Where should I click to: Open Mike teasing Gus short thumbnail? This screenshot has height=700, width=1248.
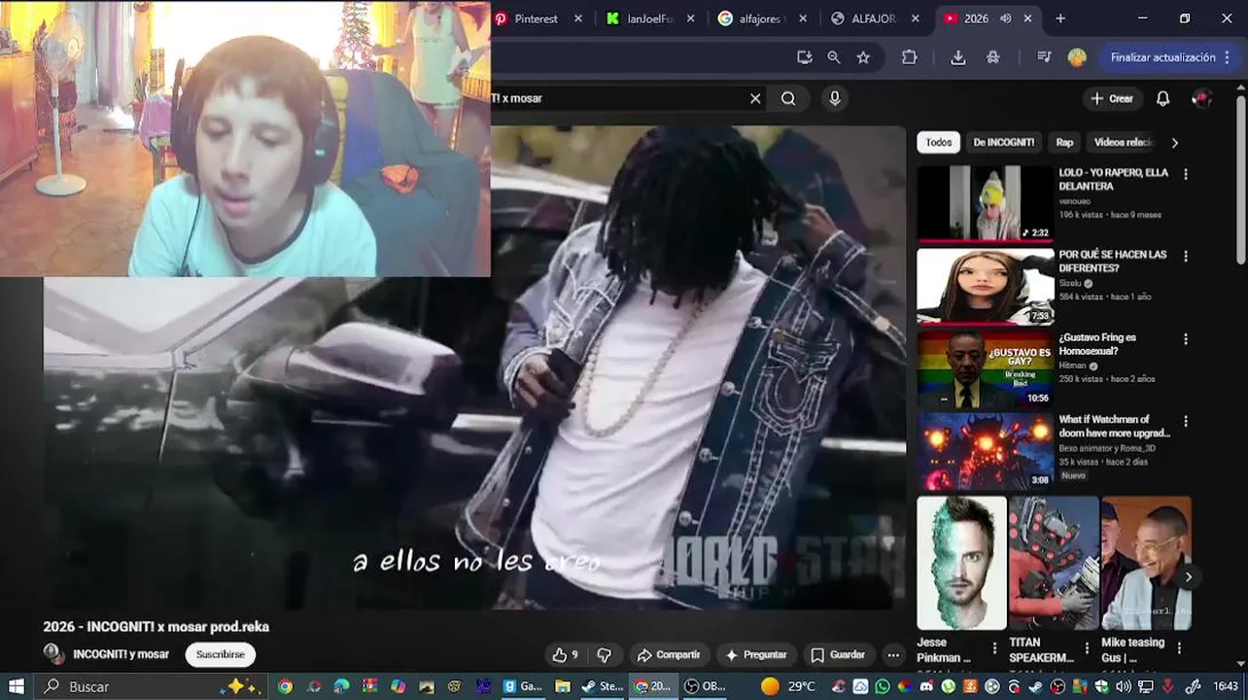click(1146, 563)
